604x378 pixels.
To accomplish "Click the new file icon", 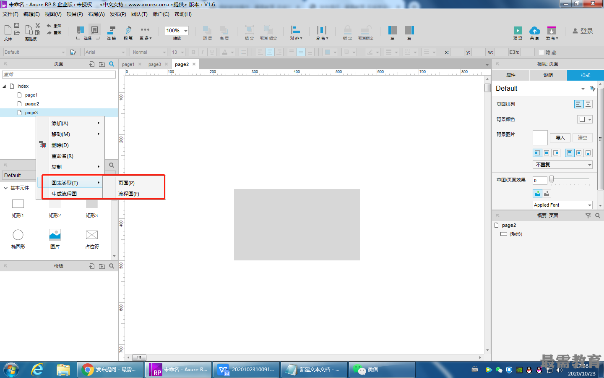I will (8, 30).
